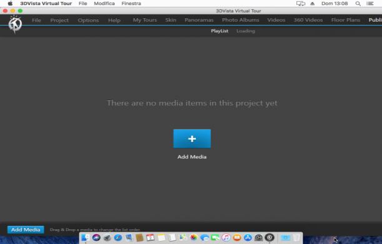This screenshot has height=244, width=382.
Task: Open Contacts book icon in dock
Action: pyautogui.click(x=140, y=237)
